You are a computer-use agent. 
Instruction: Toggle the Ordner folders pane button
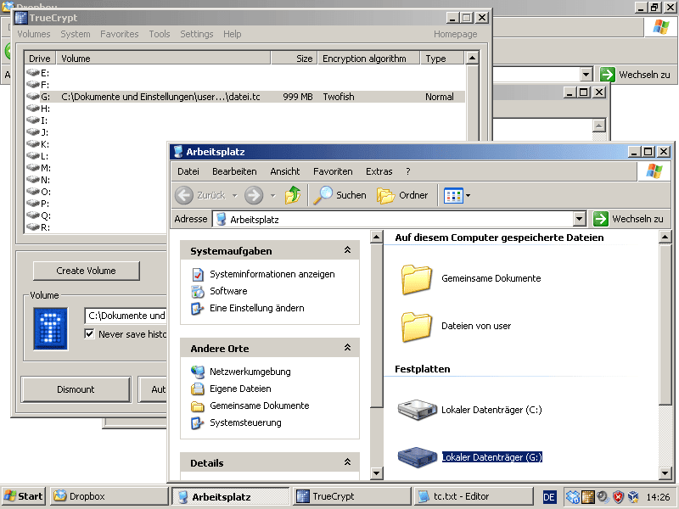click(402, 195)
